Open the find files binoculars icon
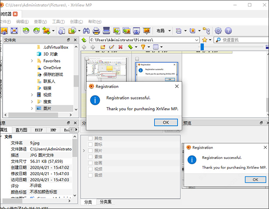Image resolution: width=269 pixels, height=209 pixels. 86,31
